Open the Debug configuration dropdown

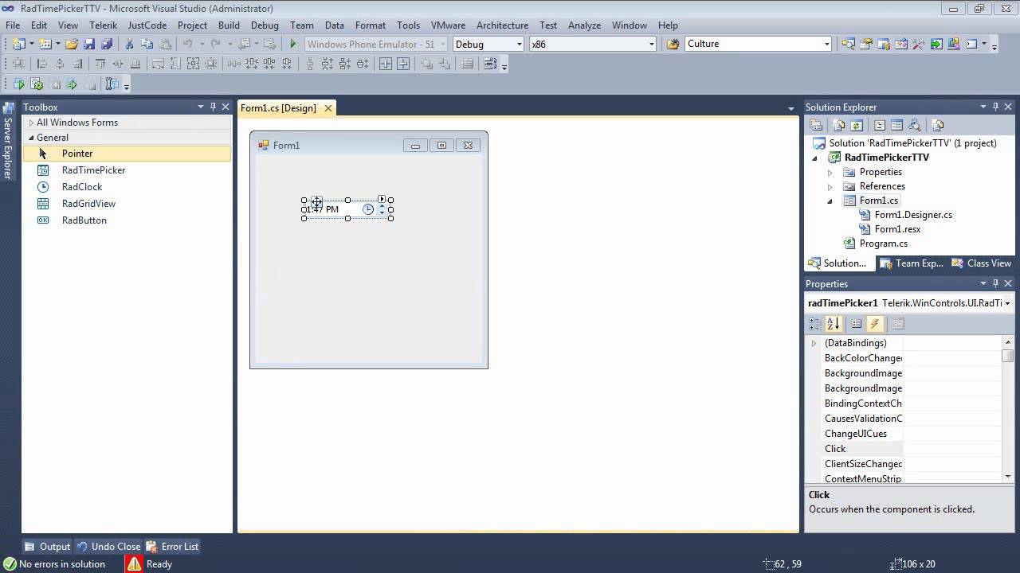tap(520, 45)
